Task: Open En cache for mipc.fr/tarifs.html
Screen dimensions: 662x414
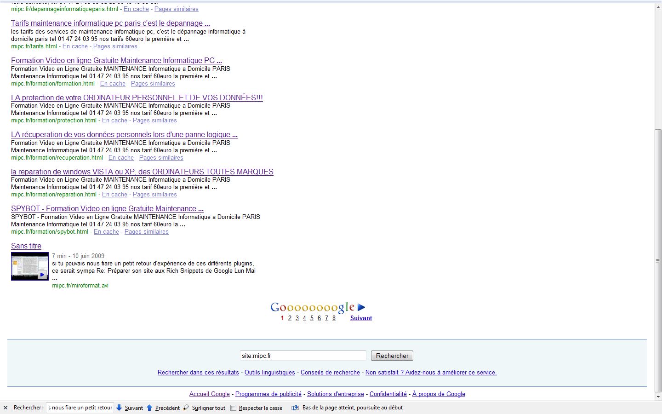Action: 75,46
